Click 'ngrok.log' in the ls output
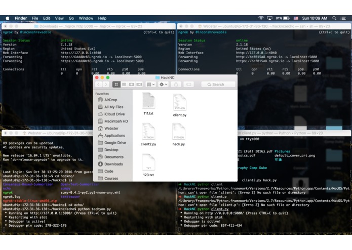This screenshot has width=352, height=250. coord(12,197)
